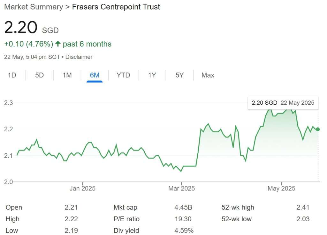
Task: Select the green endpoint dot on chart
Action: click(317, 129)
